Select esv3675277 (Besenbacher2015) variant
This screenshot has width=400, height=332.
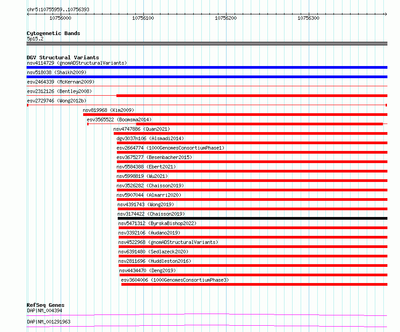154,157
